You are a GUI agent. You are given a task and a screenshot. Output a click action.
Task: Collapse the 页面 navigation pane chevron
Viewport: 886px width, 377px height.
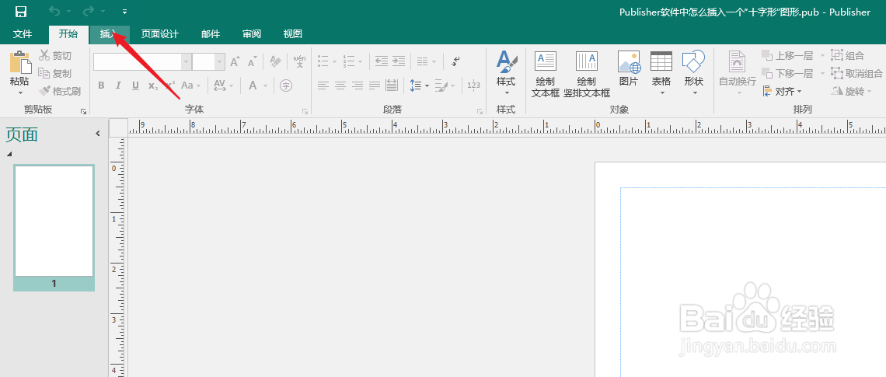click(98, 134)
